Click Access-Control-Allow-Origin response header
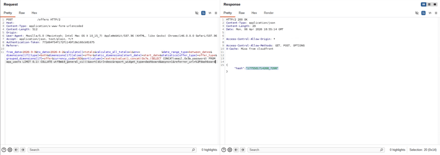 click(x=251, y=39)
